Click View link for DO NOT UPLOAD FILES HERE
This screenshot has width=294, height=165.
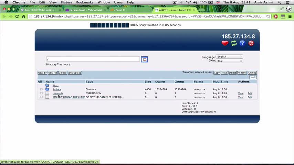pos(241,97)
